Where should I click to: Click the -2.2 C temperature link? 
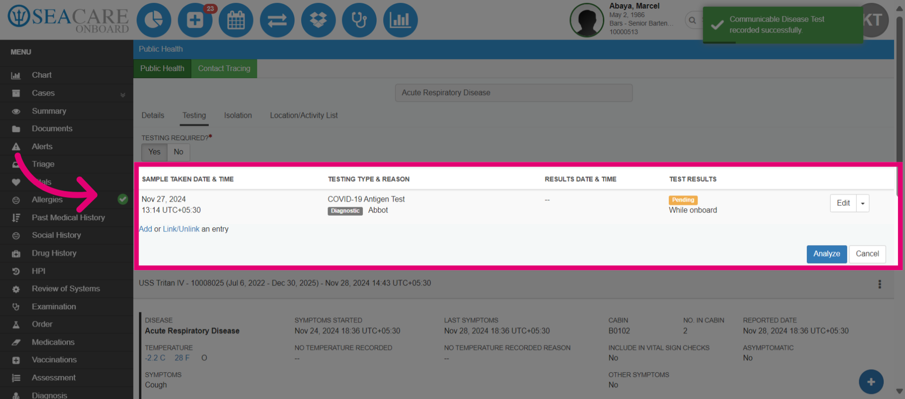[155, 358]
